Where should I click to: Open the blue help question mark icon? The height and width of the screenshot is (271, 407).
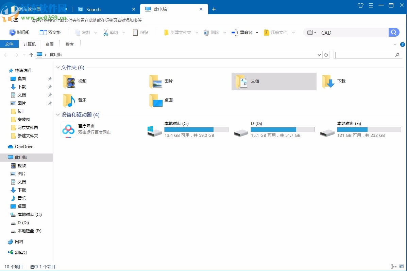pos(403,44)
